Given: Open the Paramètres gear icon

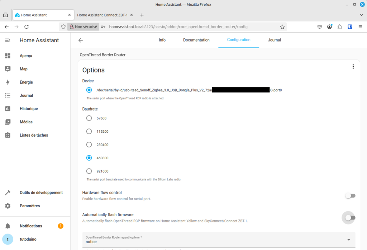Looking at the screenshot, I should click(x=8, y=206).
